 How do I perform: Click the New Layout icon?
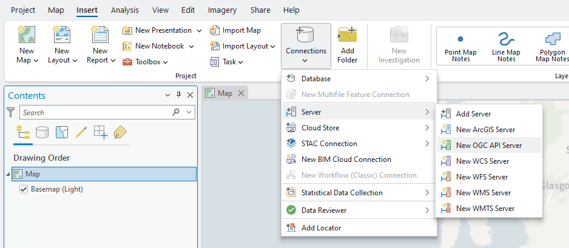(62, 34)
